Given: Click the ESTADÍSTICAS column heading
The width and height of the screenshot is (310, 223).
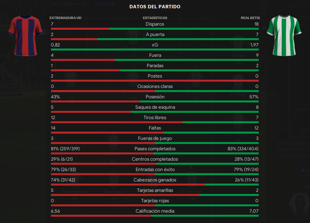Looking at the screenshot, I should 155,18.
